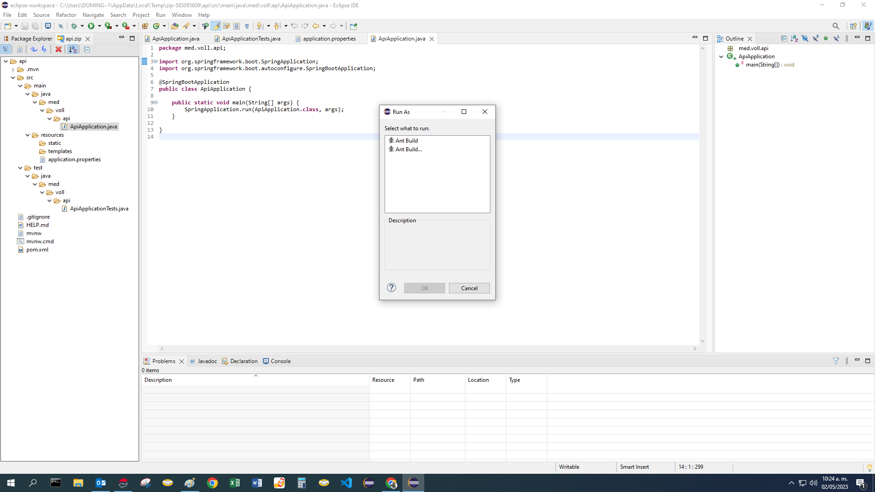Click the Run As dialog help icon

tap(391, 287)
